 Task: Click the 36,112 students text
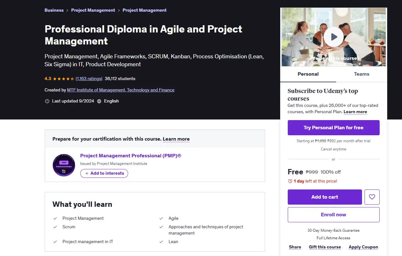(120, 79)
